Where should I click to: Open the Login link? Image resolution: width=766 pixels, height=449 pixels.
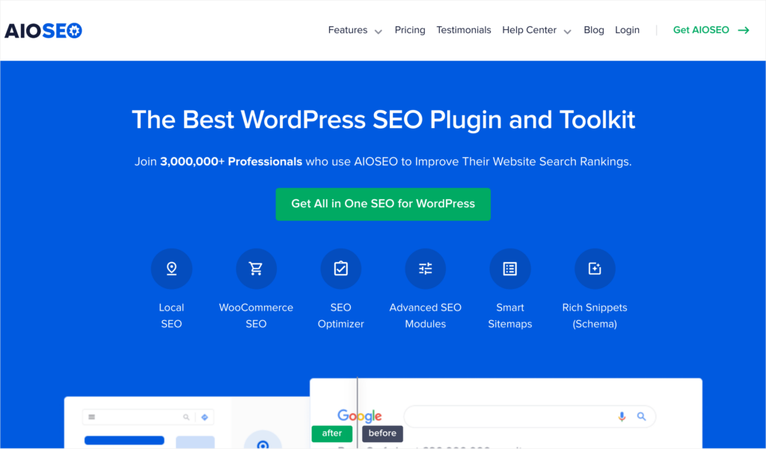point(628,30)
